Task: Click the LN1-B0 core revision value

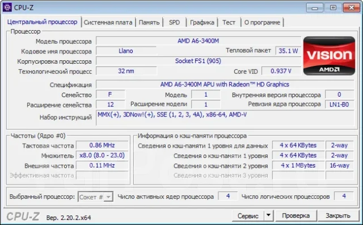Action: (x=339, y=105)
